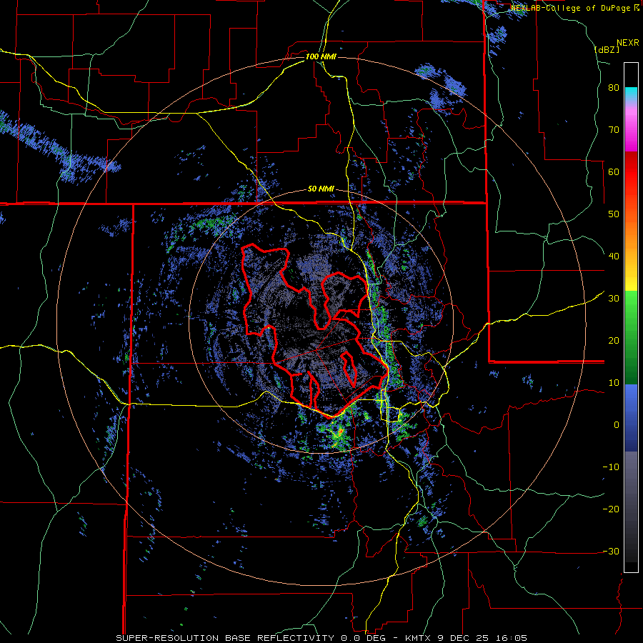
Task: Click the [dBZ] units label
Action: [x=607, y=49]
